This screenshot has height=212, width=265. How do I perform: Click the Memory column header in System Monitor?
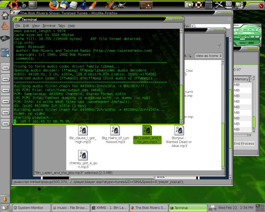(241, 79)
